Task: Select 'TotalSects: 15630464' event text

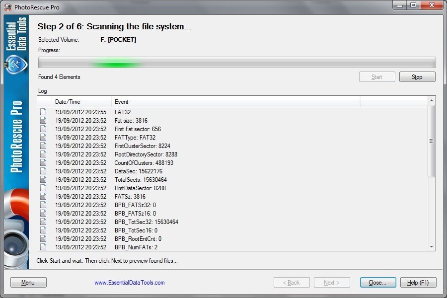Action: coord(141,180)
